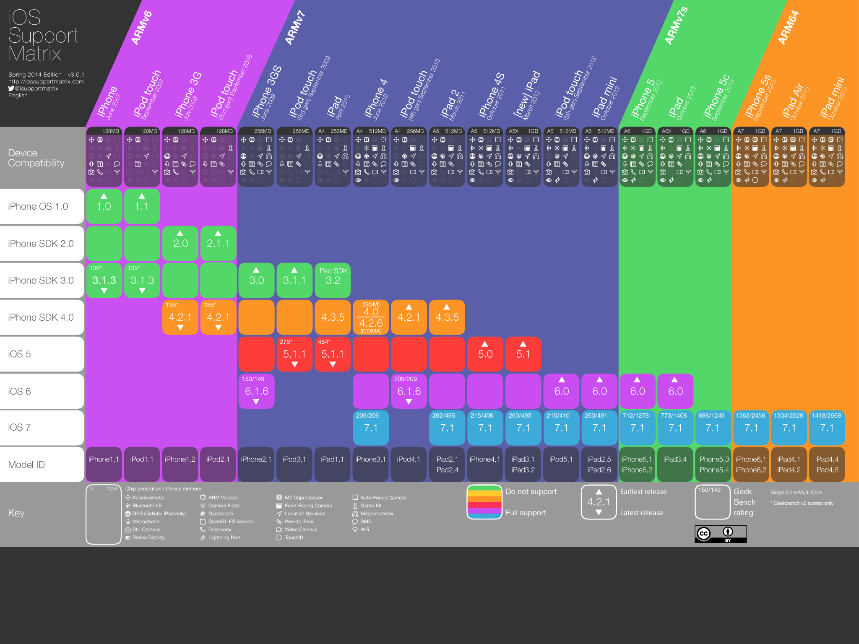Open the http://iossupportmatrix.com link

46,81
